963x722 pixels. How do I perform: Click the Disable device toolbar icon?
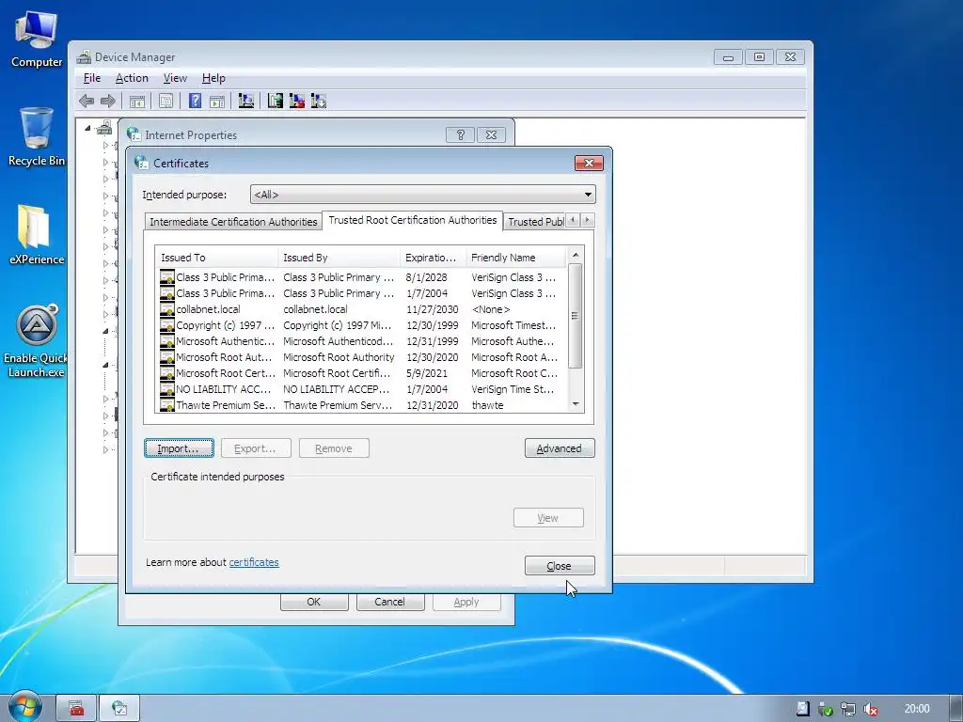(318, 101)
